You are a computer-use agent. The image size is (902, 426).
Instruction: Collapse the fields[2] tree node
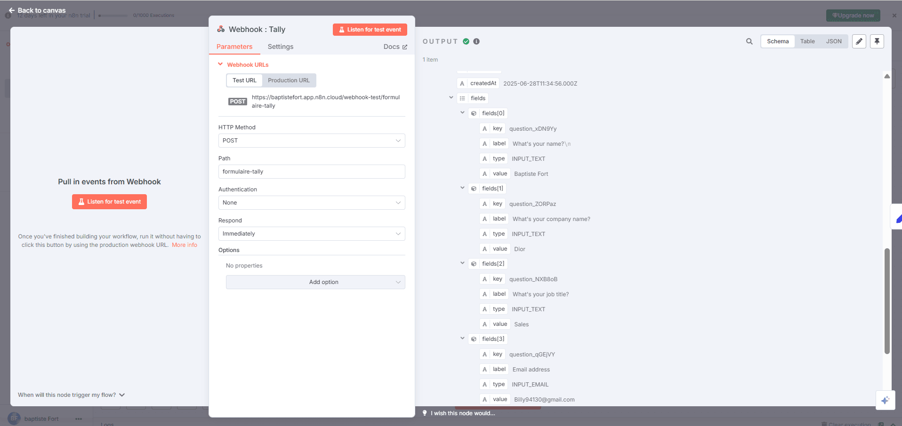[462, 263]
